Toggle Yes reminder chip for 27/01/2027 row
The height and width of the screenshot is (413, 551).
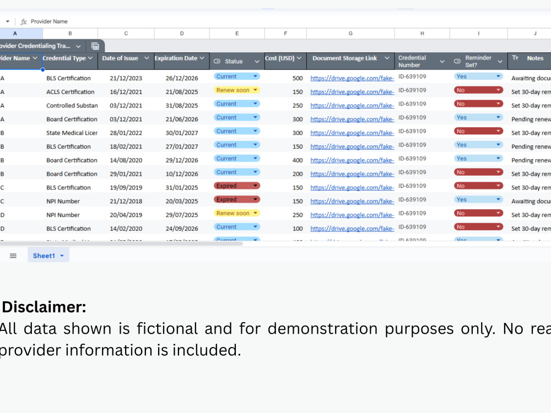pos(479,145)
